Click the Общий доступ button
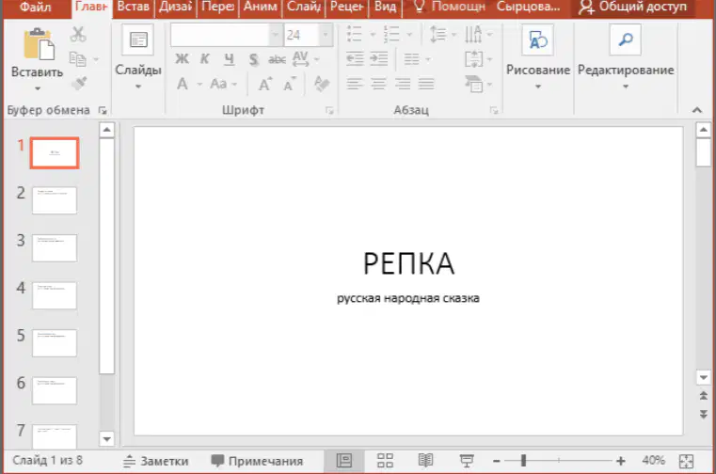 632,7
